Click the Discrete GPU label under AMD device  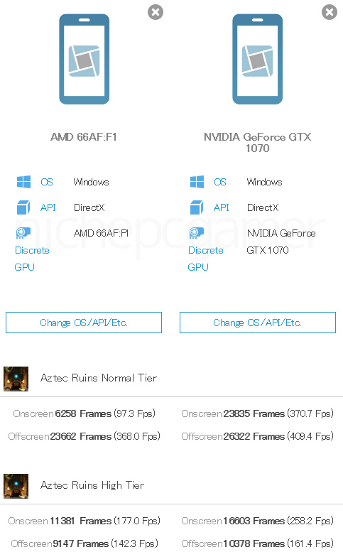(32, 259)
